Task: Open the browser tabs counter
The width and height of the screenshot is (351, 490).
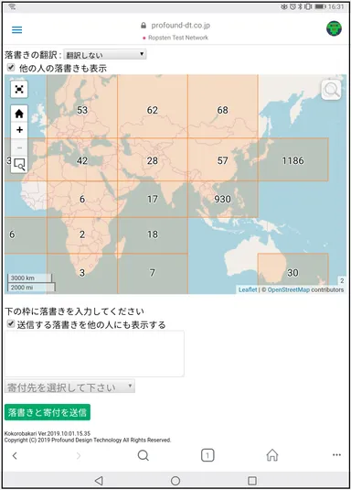Action: coord(207,455)
